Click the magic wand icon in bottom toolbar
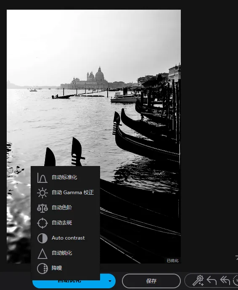238x290 pixels. pyautogui.click(x=198, y=281)
